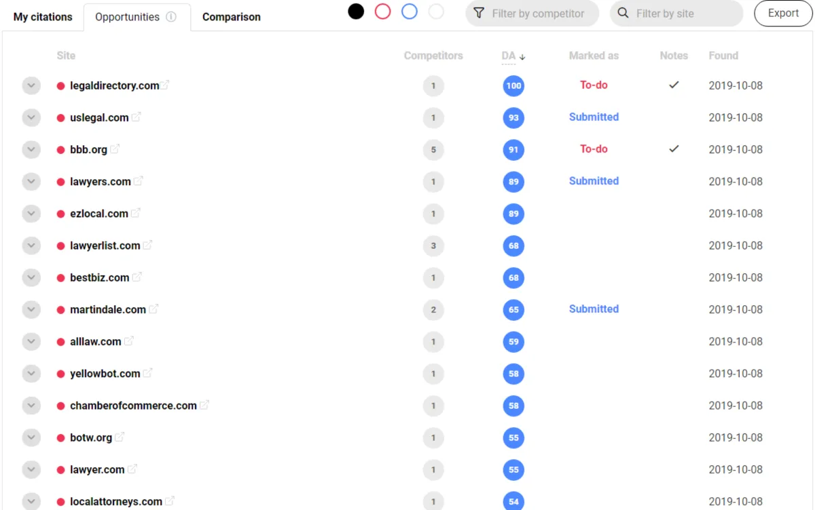Open external link icon beside chamberofcommerce.com
The width and height of the screenshot is (815, 510).
pos(204,405)
